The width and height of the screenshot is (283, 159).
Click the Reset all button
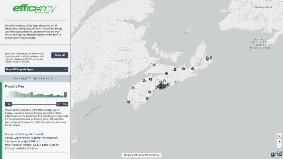tap(60, 55)
